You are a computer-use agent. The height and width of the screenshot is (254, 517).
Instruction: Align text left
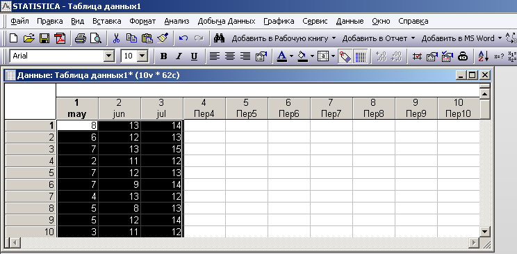click(x=214, y=56)
